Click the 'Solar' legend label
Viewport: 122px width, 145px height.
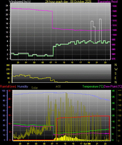34,88
